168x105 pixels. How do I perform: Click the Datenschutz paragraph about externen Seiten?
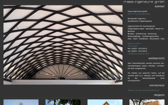pyautogui.click(x=146, y=77)
